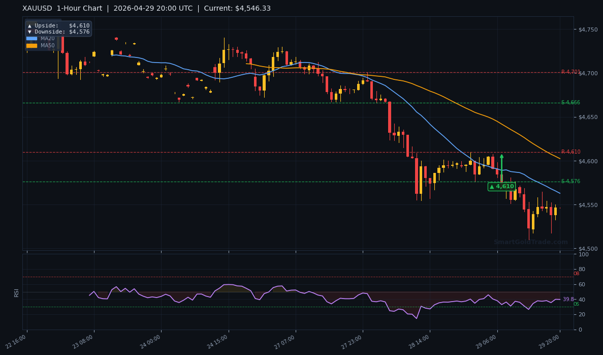603x355 pixels.
Task: Click the ▼ Downside arrow icon in the legend
Action: (x=29, y=32)
